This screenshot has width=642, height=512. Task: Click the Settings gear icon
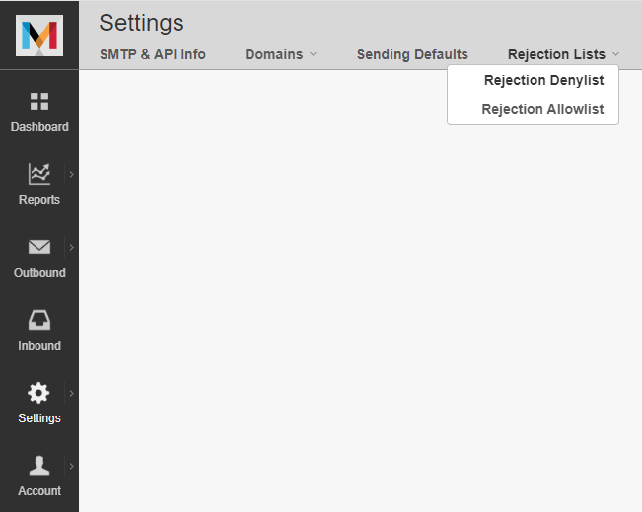pos(39,393)
